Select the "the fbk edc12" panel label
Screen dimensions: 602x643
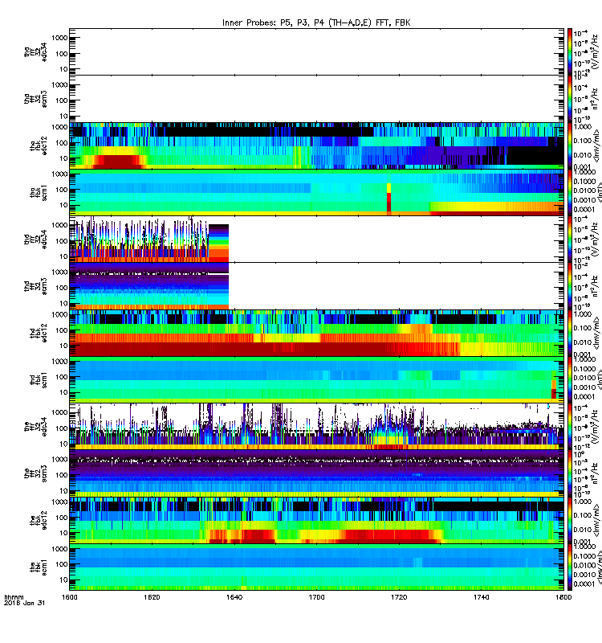pos(39,520)
